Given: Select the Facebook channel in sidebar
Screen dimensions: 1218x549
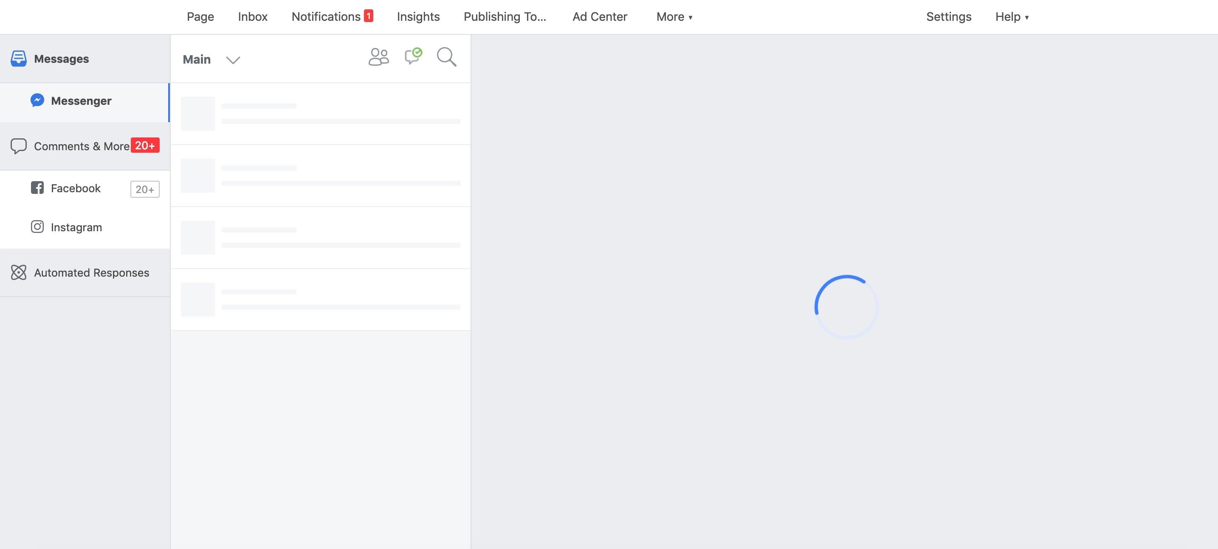Looking at the screenshot, I should [75, 188].
